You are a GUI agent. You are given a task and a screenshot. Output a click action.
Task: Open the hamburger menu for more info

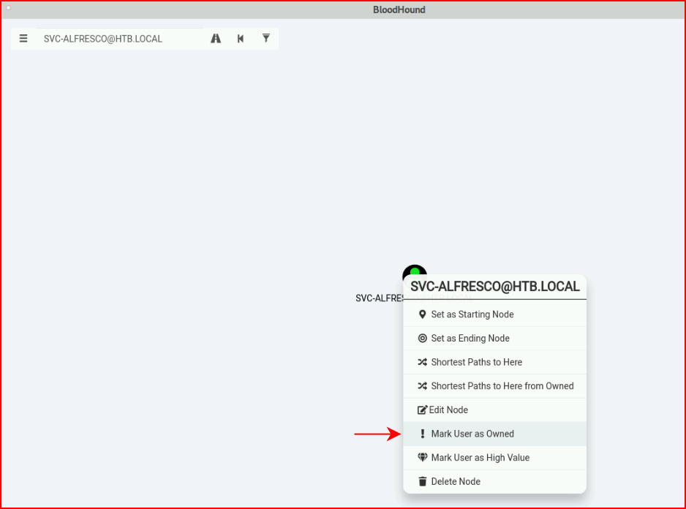click(23, 39)
